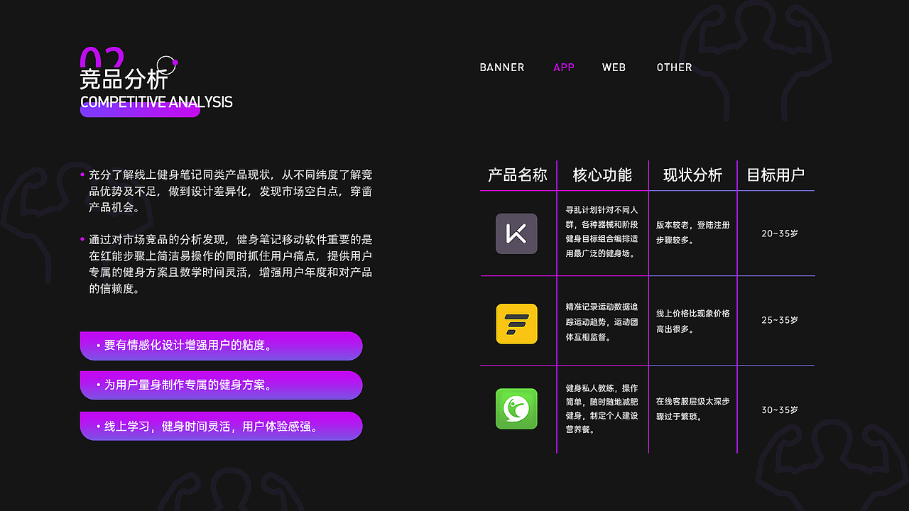The width and height of the screenshot is (909, 511).
Task: Click the 目标用户 column header
Action: (776, 175)
